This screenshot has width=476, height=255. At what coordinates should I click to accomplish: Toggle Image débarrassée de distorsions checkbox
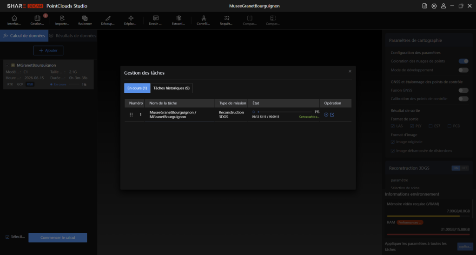[393, 151]
